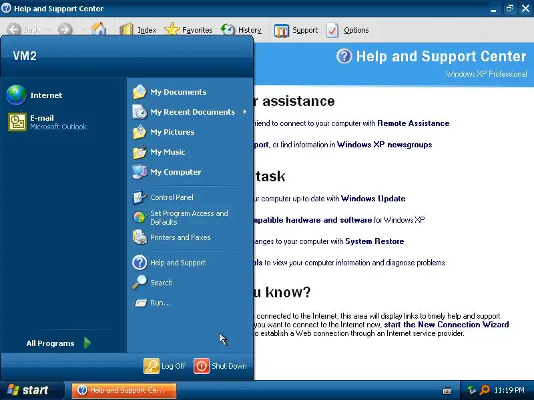Select the Control Panel label

tap(172, 197)
